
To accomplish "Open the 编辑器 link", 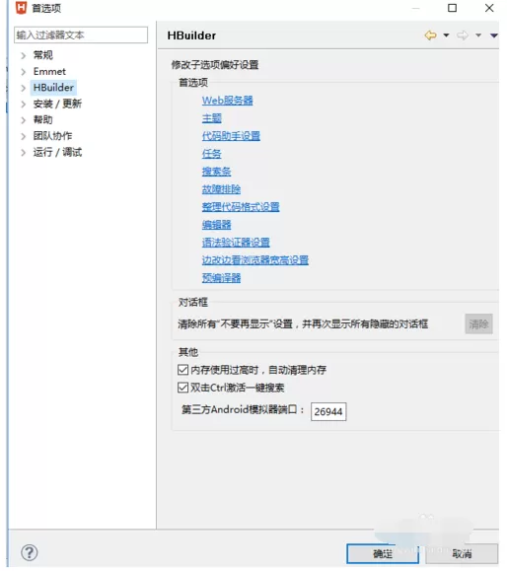I will pyautogui.click(x=216, y=225).
